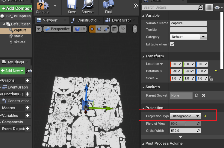Toggle Editable when Inherited checkbox
Viewport: 224px width, 148px height.
tap(172, 44)
